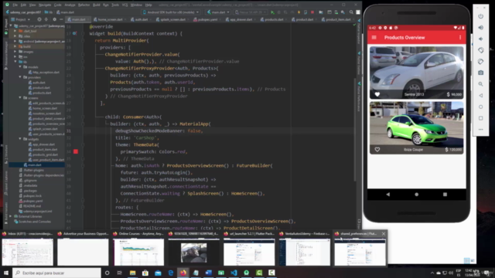Open the Android SDK device selector dropdown
The width and height of the screenshot is (495, 278).
pyautogui.click(x=170, y=12)
